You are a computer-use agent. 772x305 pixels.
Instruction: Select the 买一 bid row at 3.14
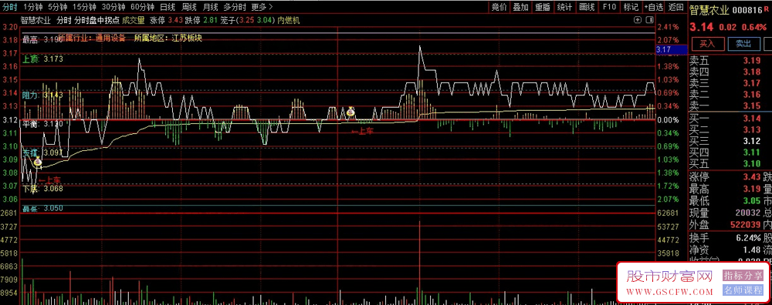[x=729, y=119]
